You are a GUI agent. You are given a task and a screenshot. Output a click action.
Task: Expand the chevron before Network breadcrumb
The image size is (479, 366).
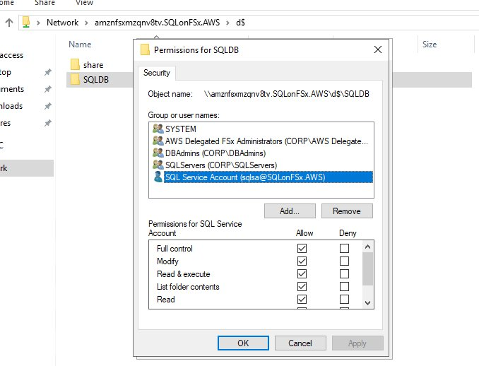tap(38, 23)
